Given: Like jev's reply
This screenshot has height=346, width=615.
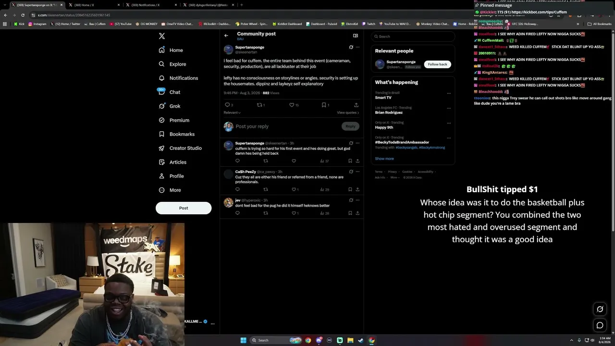Looking at the screenshot, I should coord(295,213).
